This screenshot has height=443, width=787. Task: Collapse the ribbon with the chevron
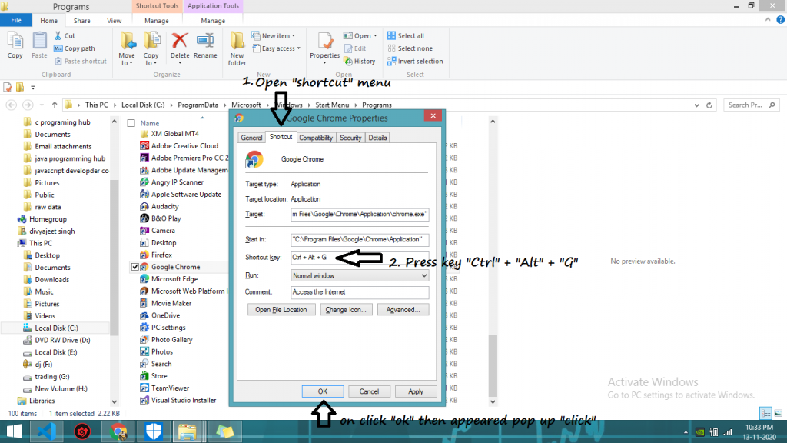[x=768, y=19]
